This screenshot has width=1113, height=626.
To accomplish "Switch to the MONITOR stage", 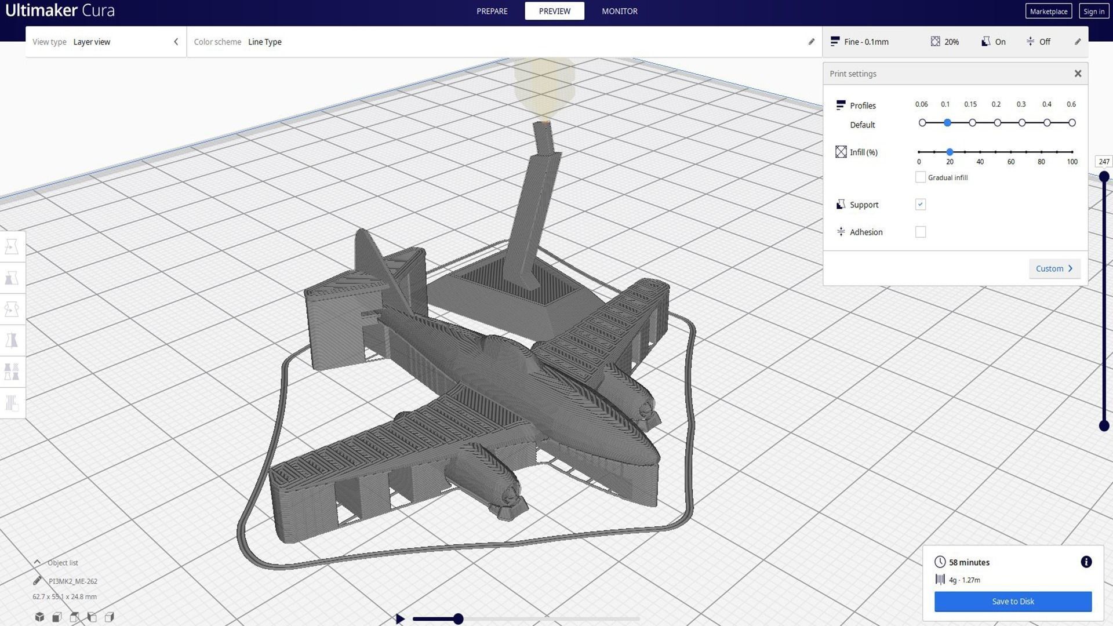I will 619,11.
